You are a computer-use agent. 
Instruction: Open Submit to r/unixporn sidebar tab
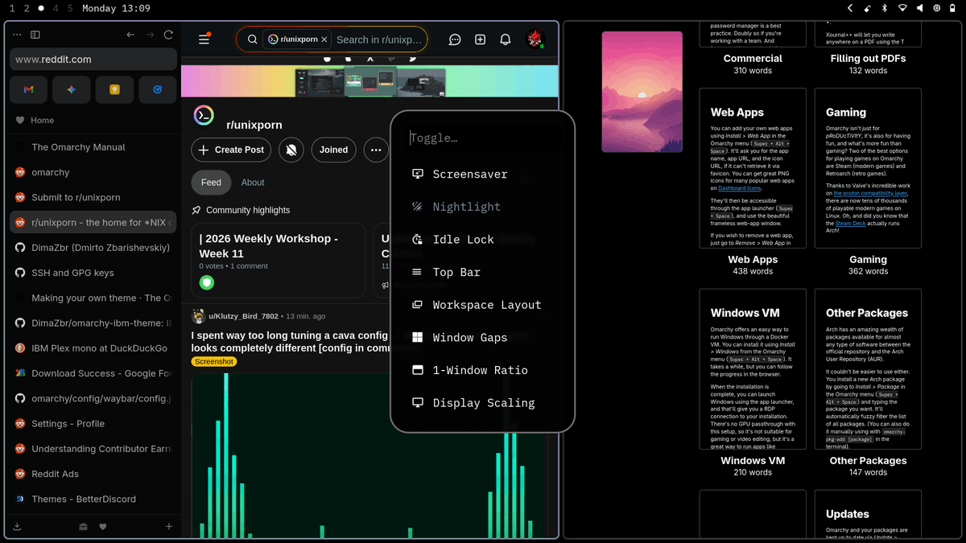click(93, 197)
